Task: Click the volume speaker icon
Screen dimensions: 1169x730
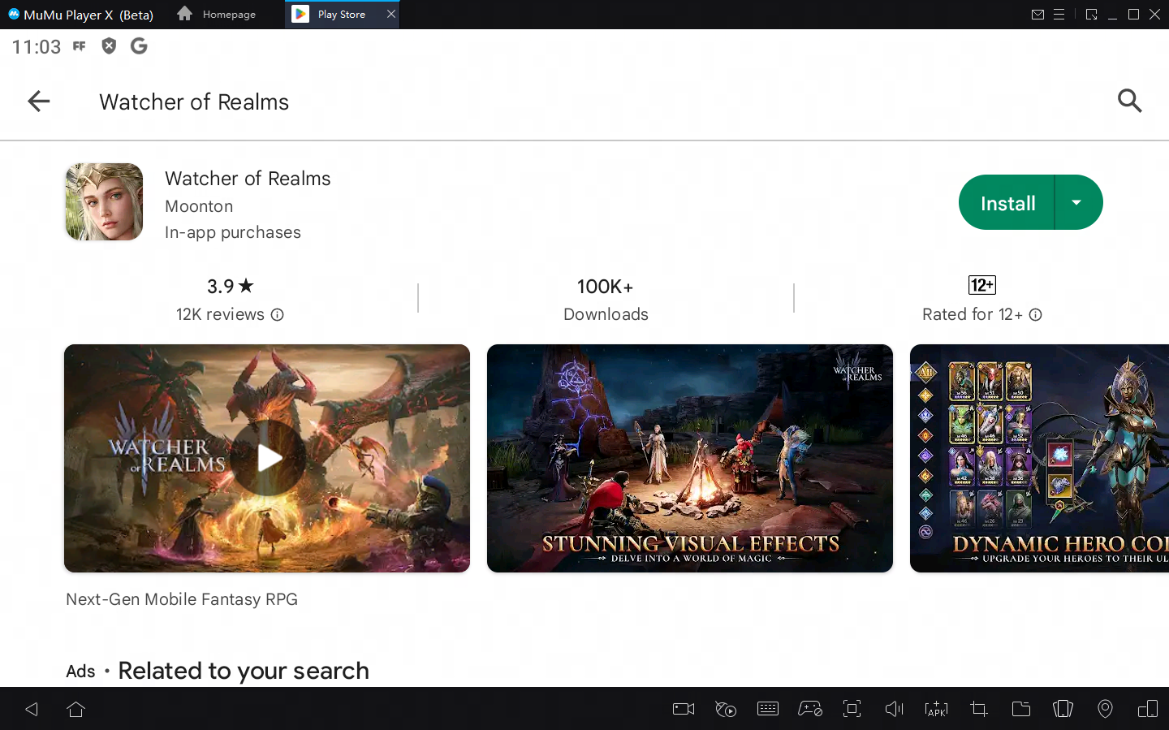Action: pos(894,709)
